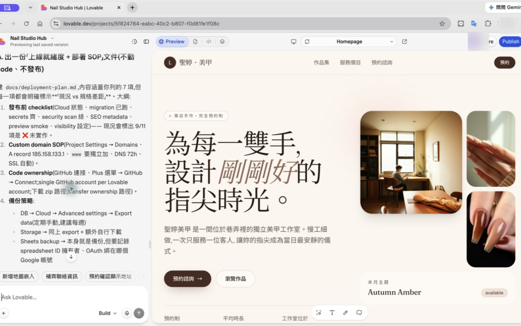Select suggestion 預約確認顯示地址

coord(110,277)
